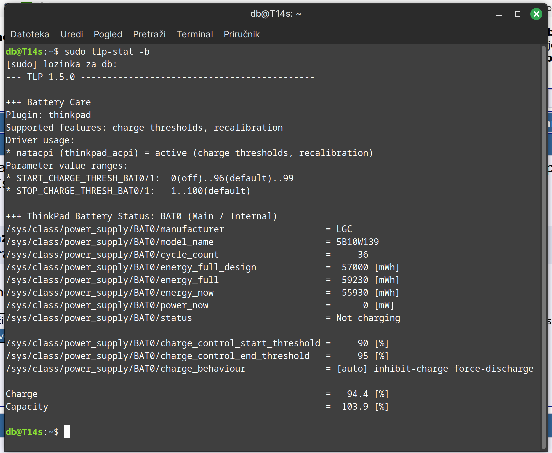The width and height of the screenshot is (552, 453).
Task: Open the Priručnik menu
Action: pos(242,34)
